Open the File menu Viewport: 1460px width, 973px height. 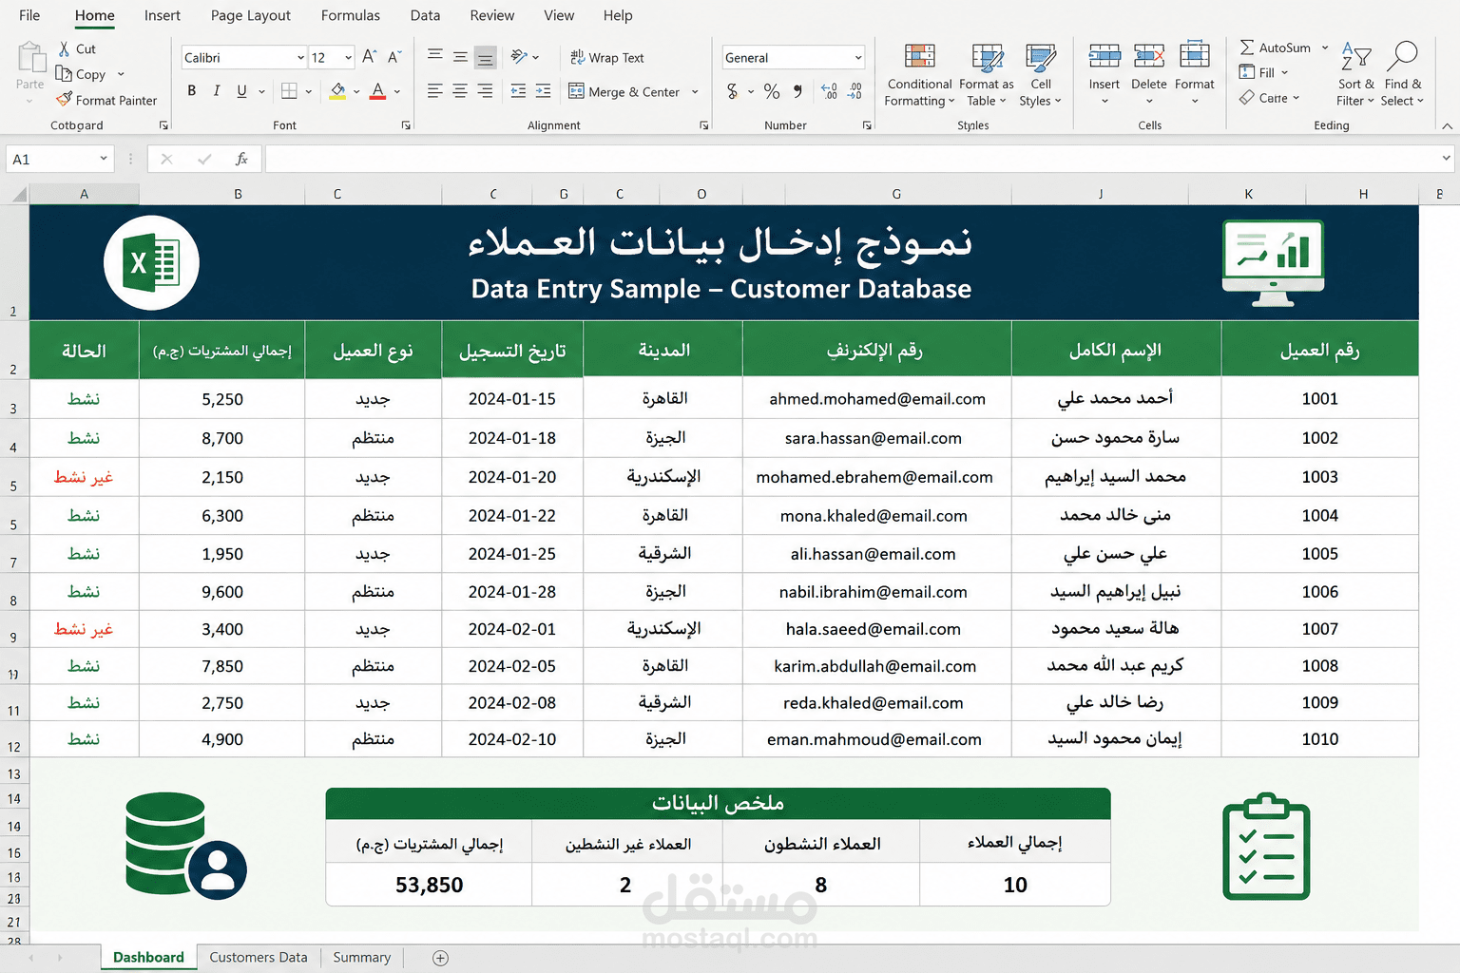[x=29, y=15]
